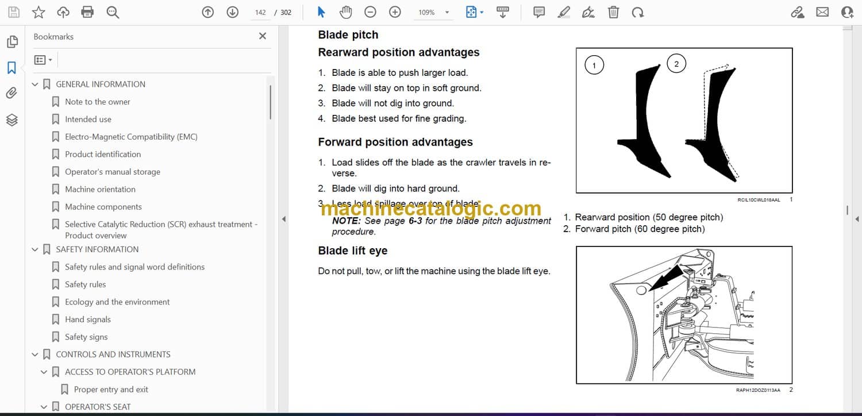Open the Page Thumbnails panel
This screenshot has width=862, height=416.
11,42
